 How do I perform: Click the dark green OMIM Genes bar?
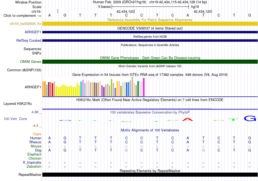[150, 62]
